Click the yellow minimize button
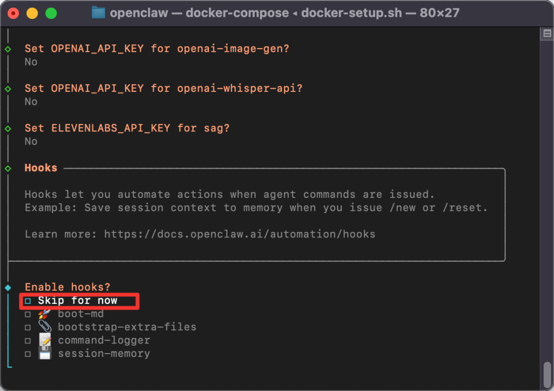 coord(31,13)
